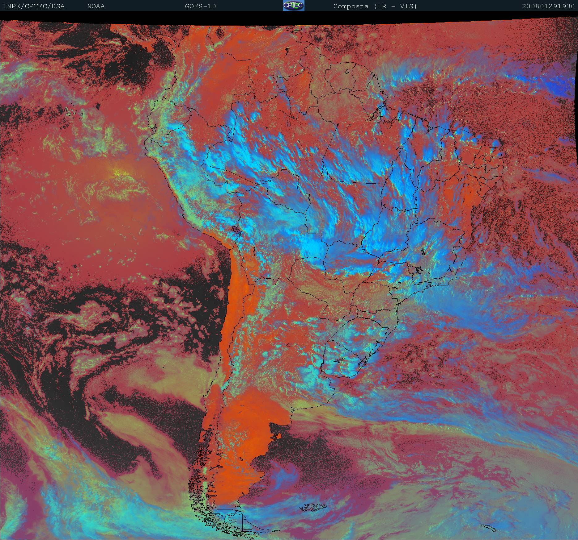The image size is (578, 540).
Task: Click the small Distrito Federal rectangle in Brazil
Action: [403, 230]
